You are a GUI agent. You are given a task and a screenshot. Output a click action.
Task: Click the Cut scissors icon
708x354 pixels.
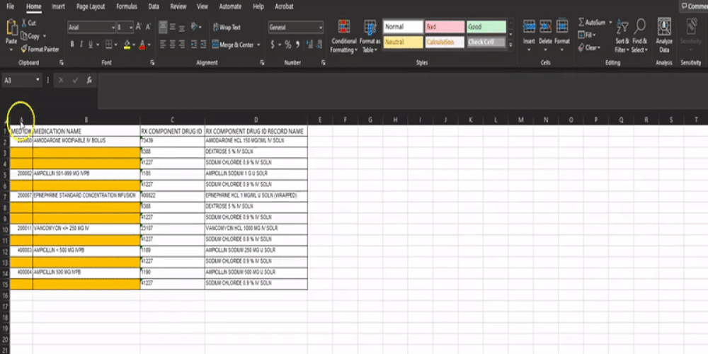pyautogui.click(x=23, y=23)
